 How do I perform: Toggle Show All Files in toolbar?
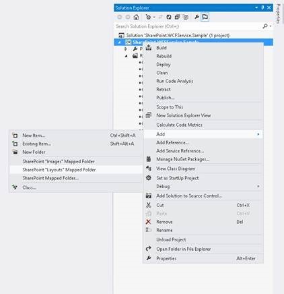(x=186, y=17)
